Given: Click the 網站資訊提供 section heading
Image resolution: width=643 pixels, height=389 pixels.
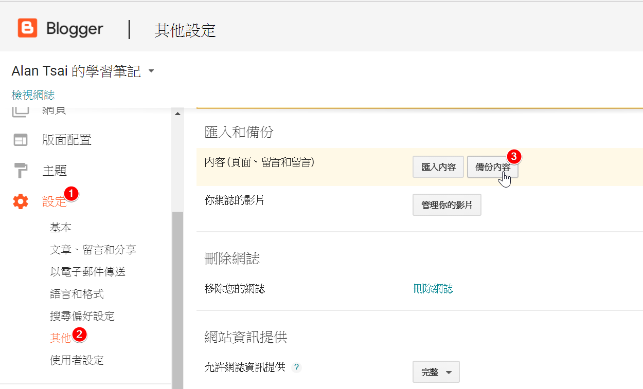Looking at the screenshot, I should (246, 337).
